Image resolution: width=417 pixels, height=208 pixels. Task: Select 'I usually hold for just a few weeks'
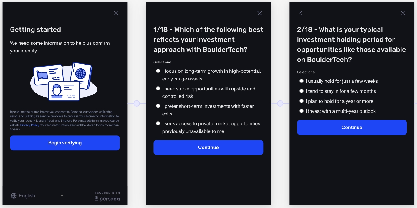[x=302, y=81]
